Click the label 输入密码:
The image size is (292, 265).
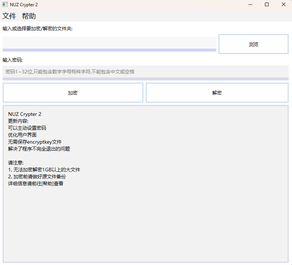point(12,60)
